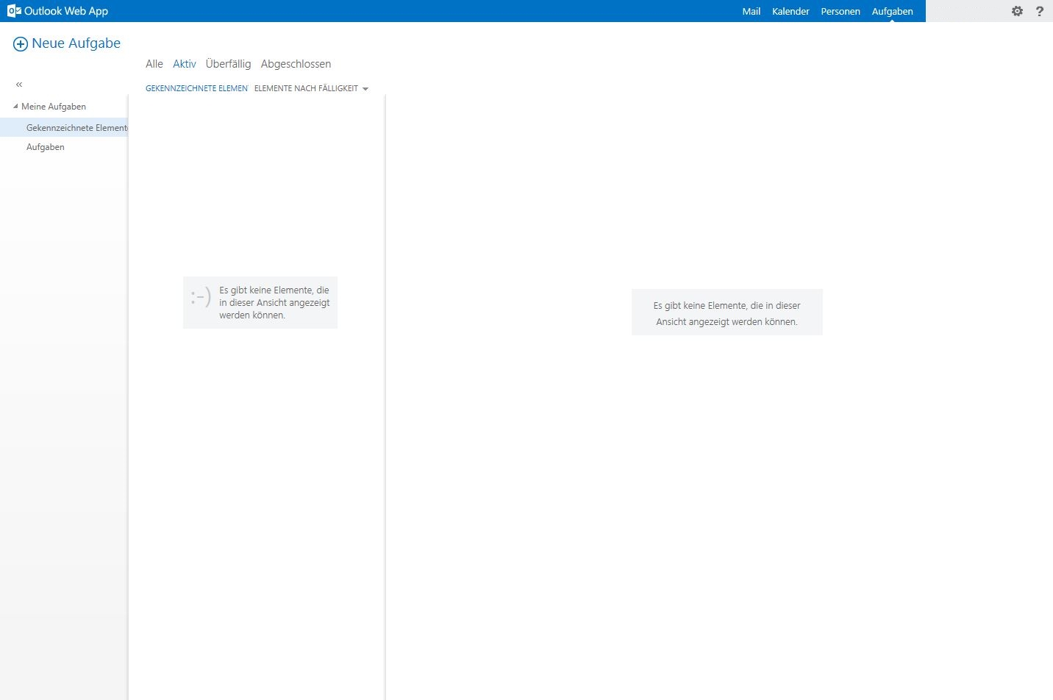Screen dimensions: 1053x700
Task: Open the Elemente nach Fälligkeit sort dropdown
Action: pyautogui.click(x=311, y=88)
